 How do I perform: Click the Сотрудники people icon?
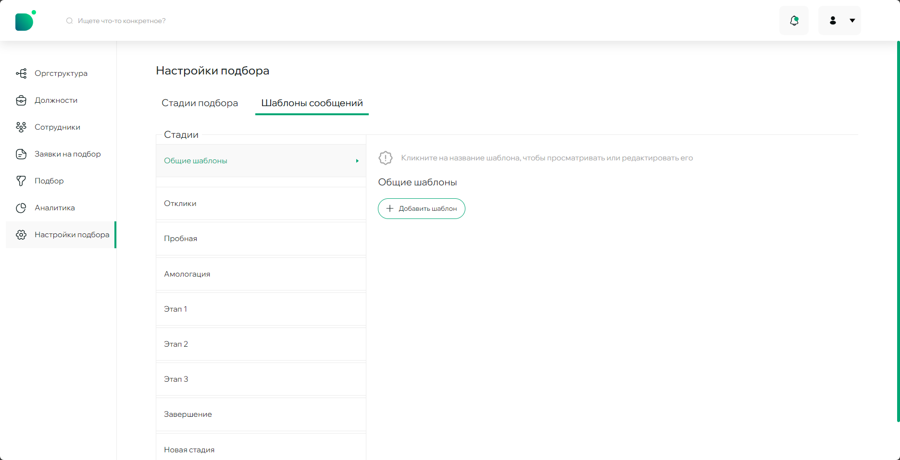click(x=21, y=127)
